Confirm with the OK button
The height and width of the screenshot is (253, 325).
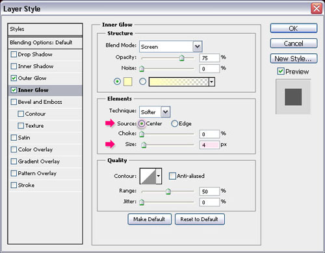click(x=294, y=29)
